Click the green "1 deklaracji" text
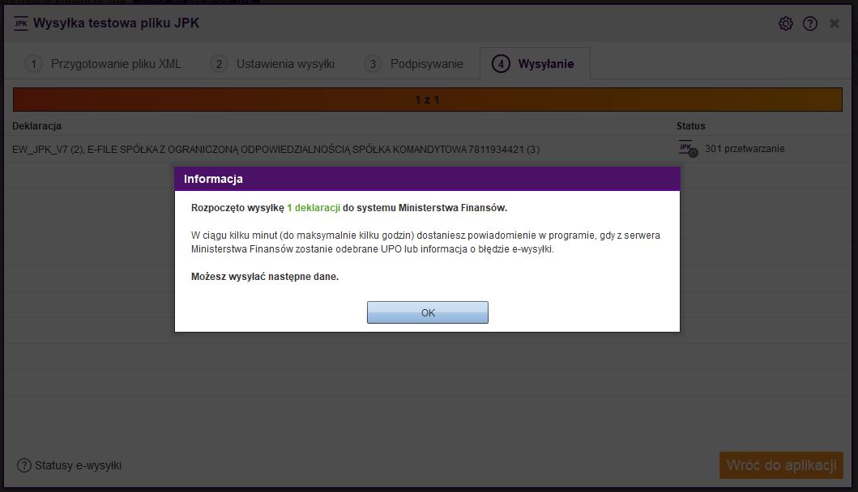Image resolution: width=858 pixels, height=492 pixels. click(x=314, y=208)
